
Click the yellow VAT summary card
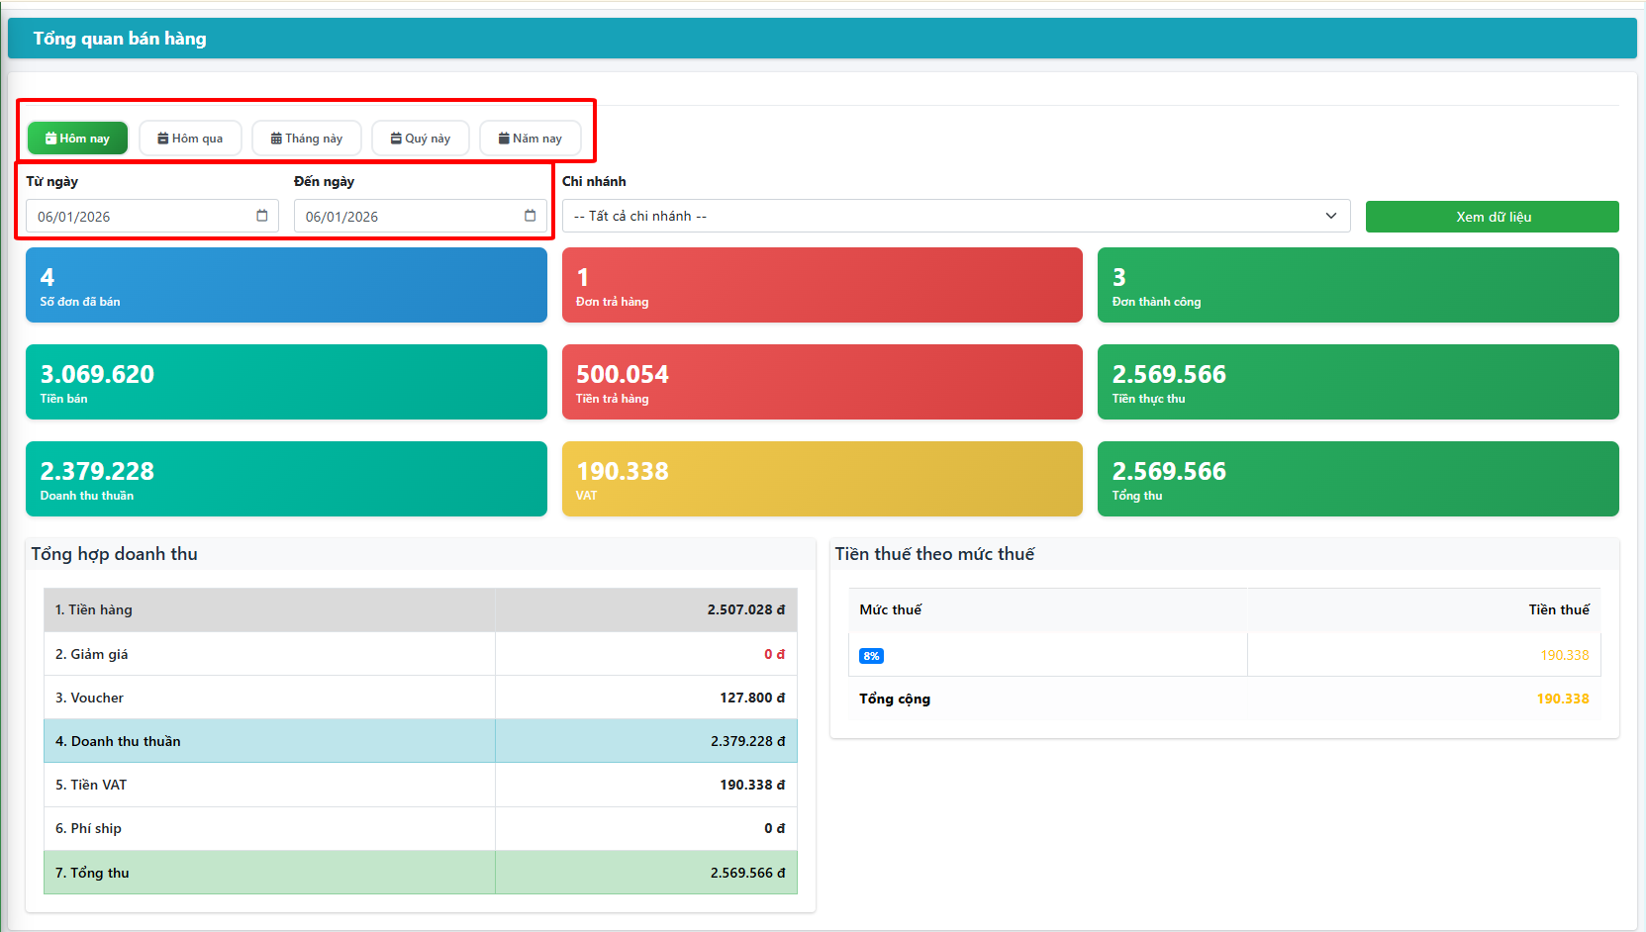point(822,479)
